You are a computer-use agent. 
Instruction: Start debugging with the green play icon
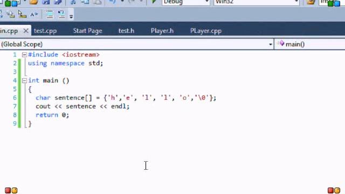click(154, 2)
